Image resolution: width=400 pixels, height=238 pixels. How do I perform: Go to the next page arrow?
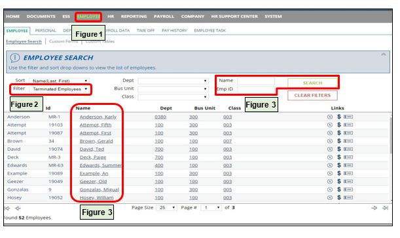[374, 208]
